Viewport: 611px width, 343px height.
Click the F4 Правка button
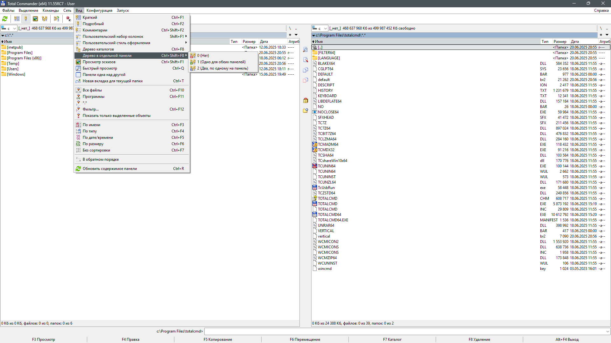click(x=130, y=340)
